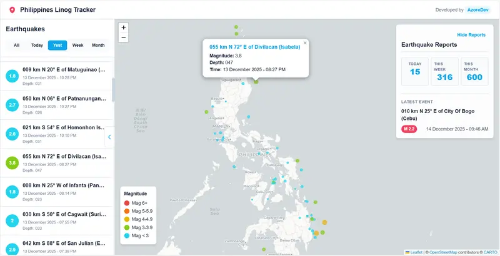The width and height of the screenshot is (500, 256).
Task: Click the red Mag 6+ legend swatch
Action: tap(127, 203)
